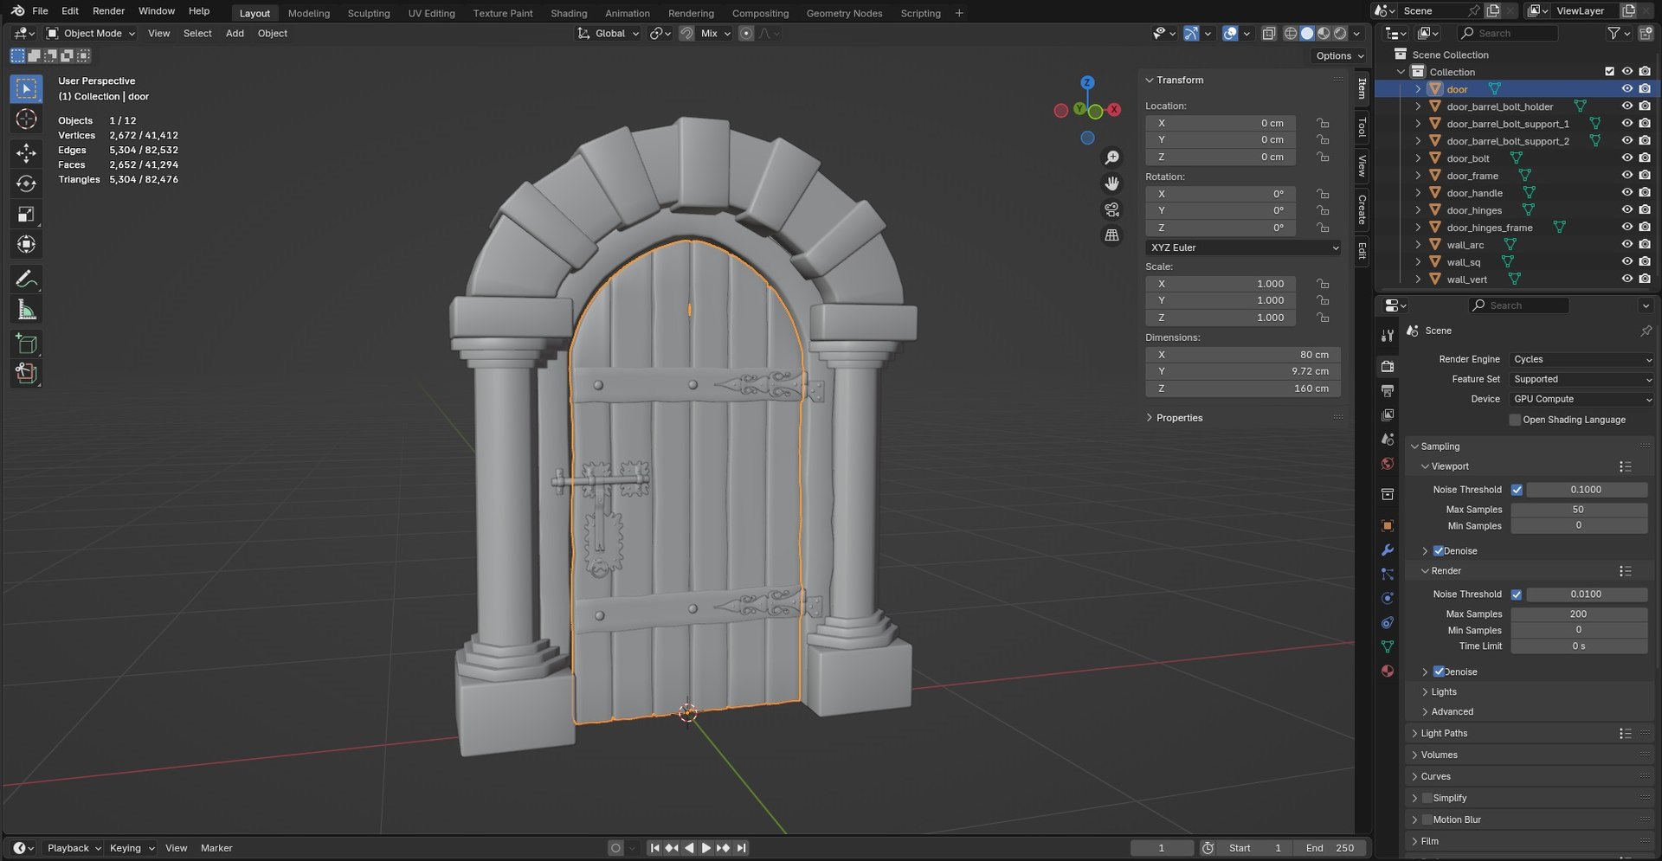
Task: Select the Add Cube tool
Action: (26, 344)
